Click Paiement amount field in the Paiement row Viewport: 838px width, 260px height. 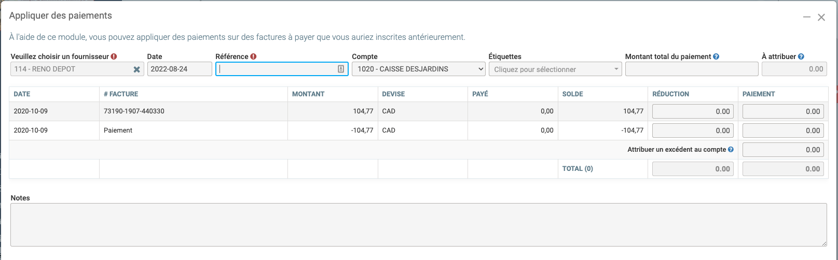coord(782,131)
